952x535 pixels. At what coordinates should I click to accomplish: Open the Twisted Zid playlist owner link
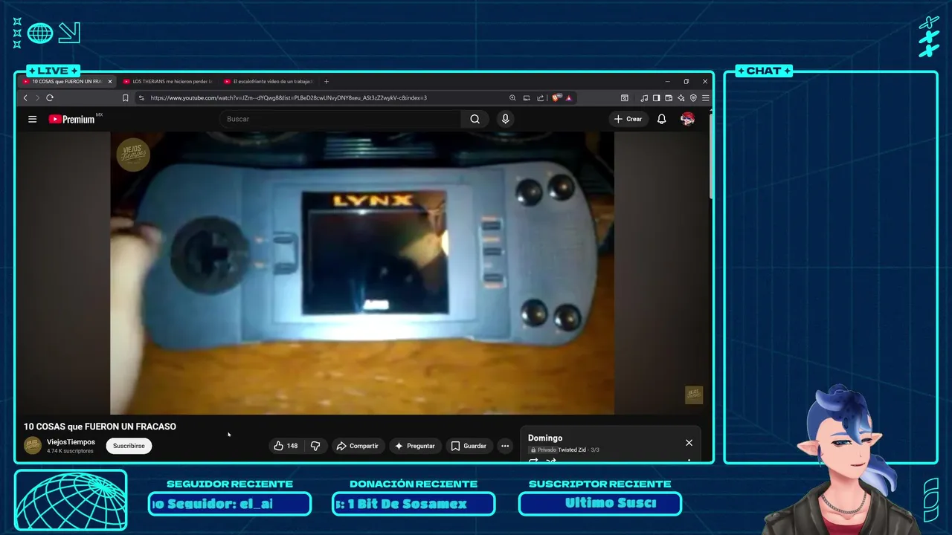pyautogui.click(x=573, y=450)
